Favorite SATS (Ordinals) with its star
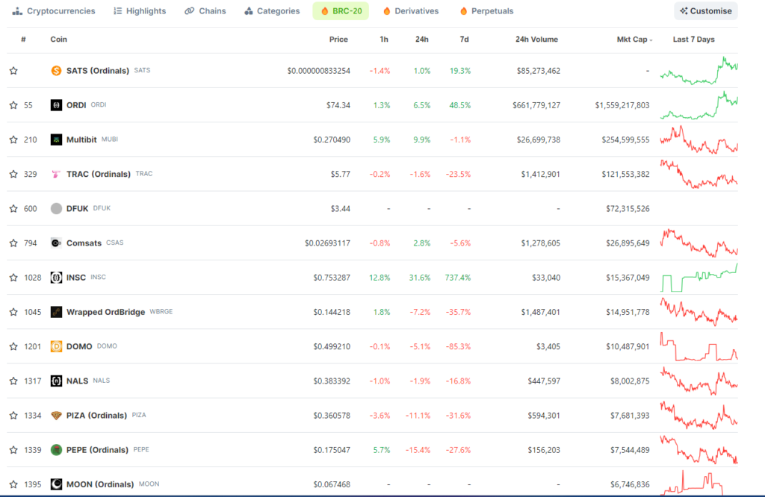This screenshot has width=765, height=497. coord(13,71)
